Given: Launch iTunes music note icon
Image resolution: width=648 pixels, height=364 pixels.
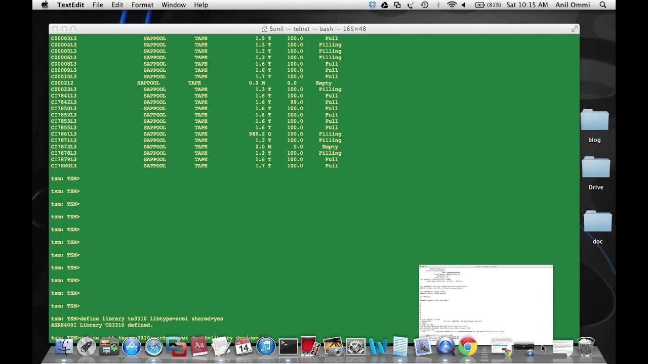Looking at the screenshot, I should tap(266, 347).
